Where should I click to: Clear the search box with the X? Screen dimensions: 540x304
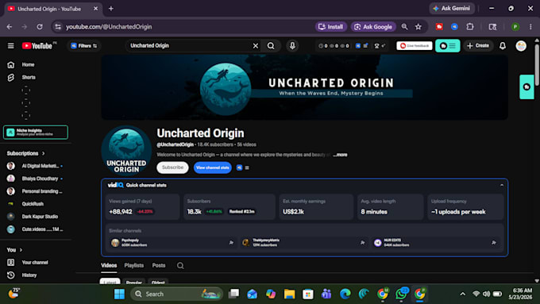click(256, 46)
